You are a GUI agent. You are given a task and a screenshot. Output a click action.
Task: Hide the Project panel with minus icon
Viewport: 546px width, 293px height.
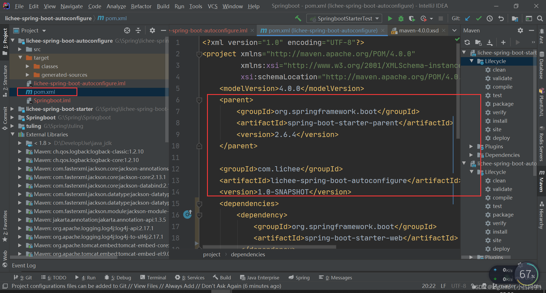click(x=163, y=30)
